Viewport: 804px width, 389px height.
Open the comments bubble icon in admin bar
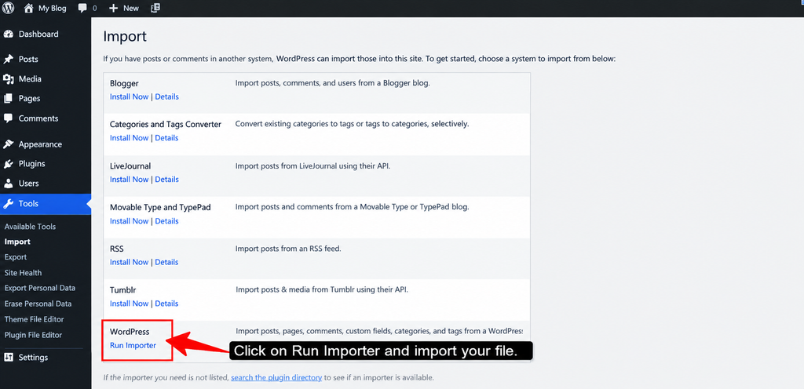click(x=82, y=8)
